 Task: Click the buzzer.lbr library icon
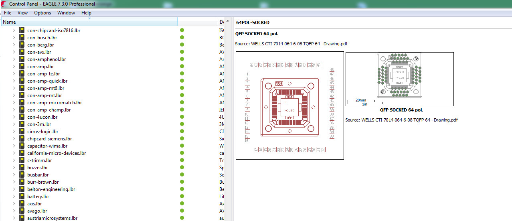pyautogui.click(x=22, y=168)
